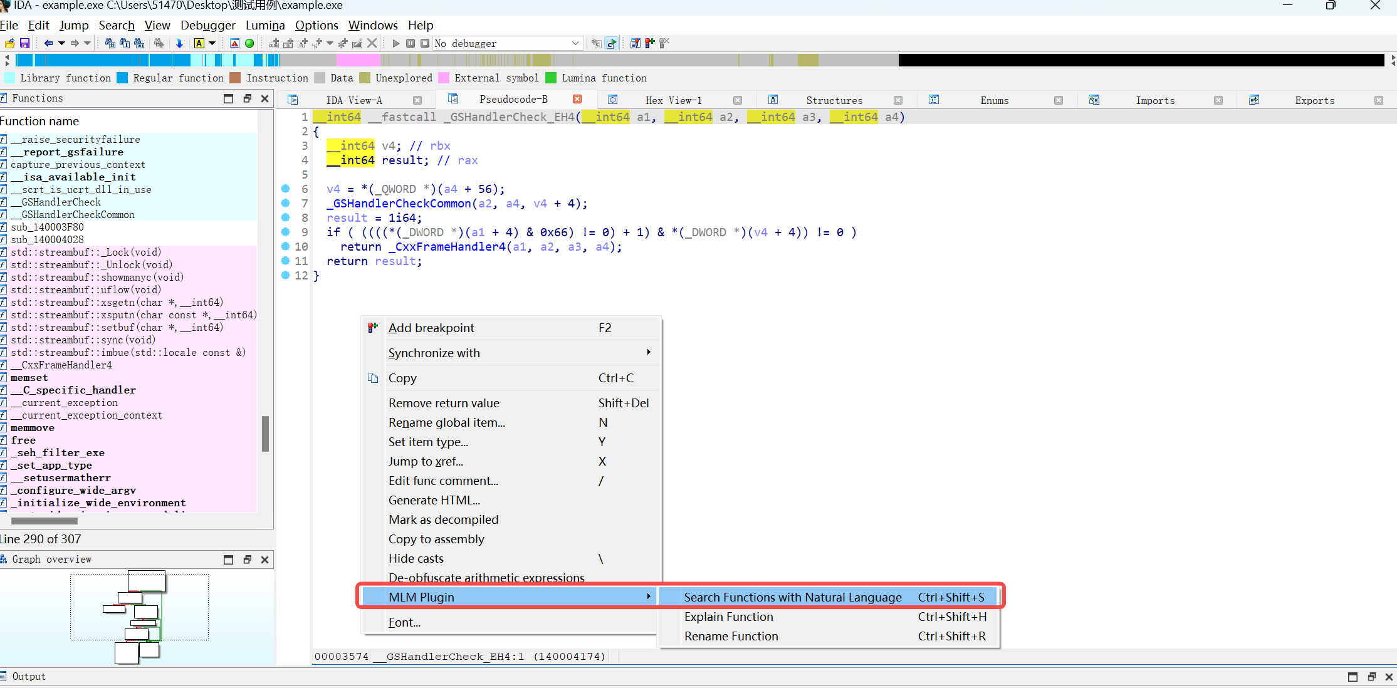Click the Convert to data icon

pos(288,43)
